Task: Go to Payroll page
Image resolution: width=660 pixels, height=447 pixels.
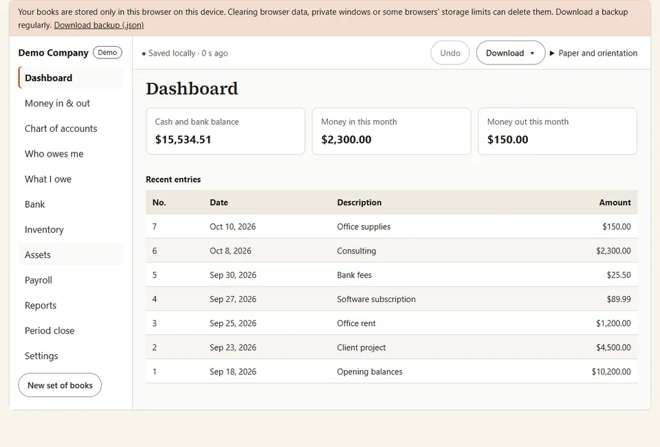Action: [x=71, y=279]
